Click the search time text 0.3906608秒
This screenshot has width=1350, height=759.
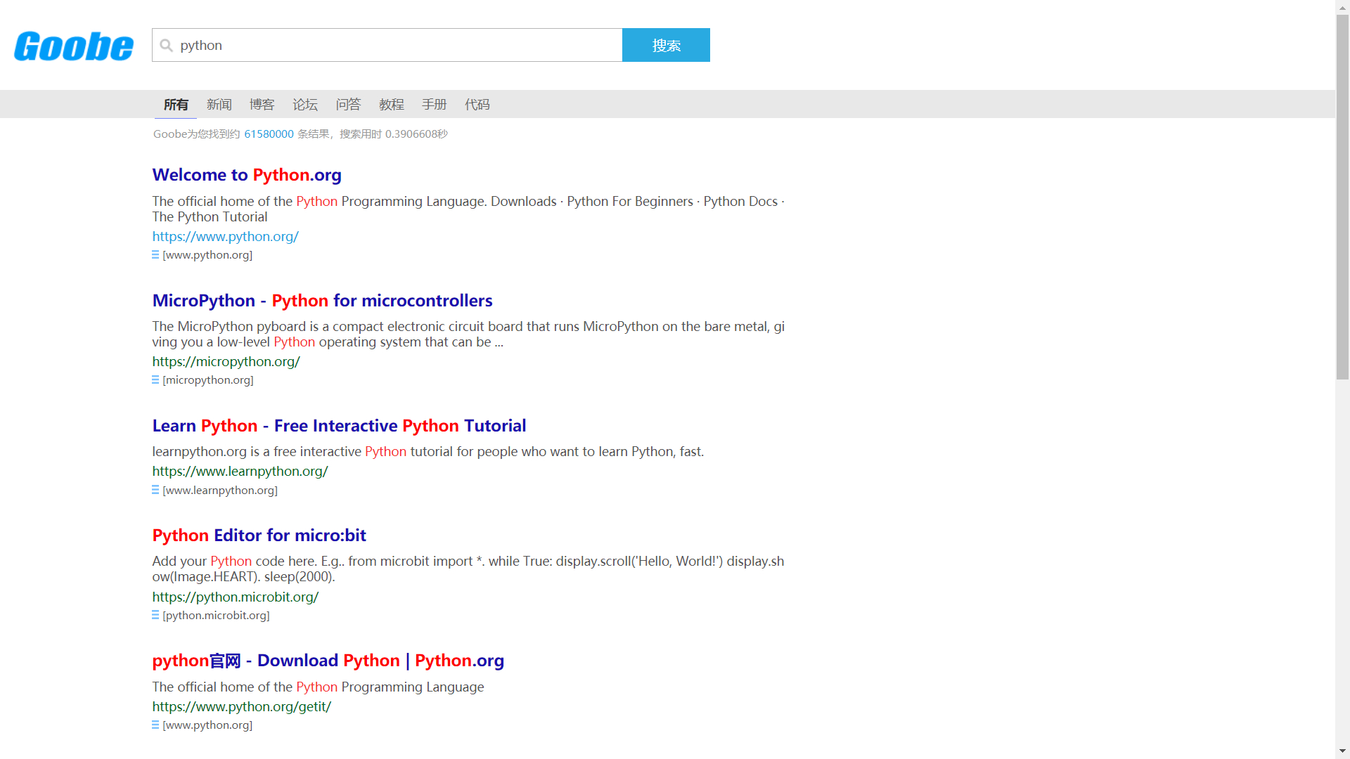pos(416,134)
